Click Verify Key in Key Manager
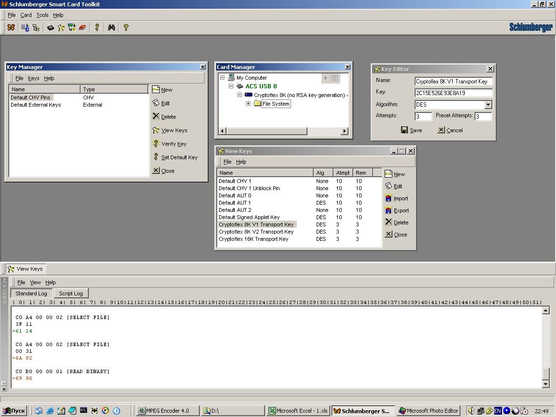 point(169,144)
